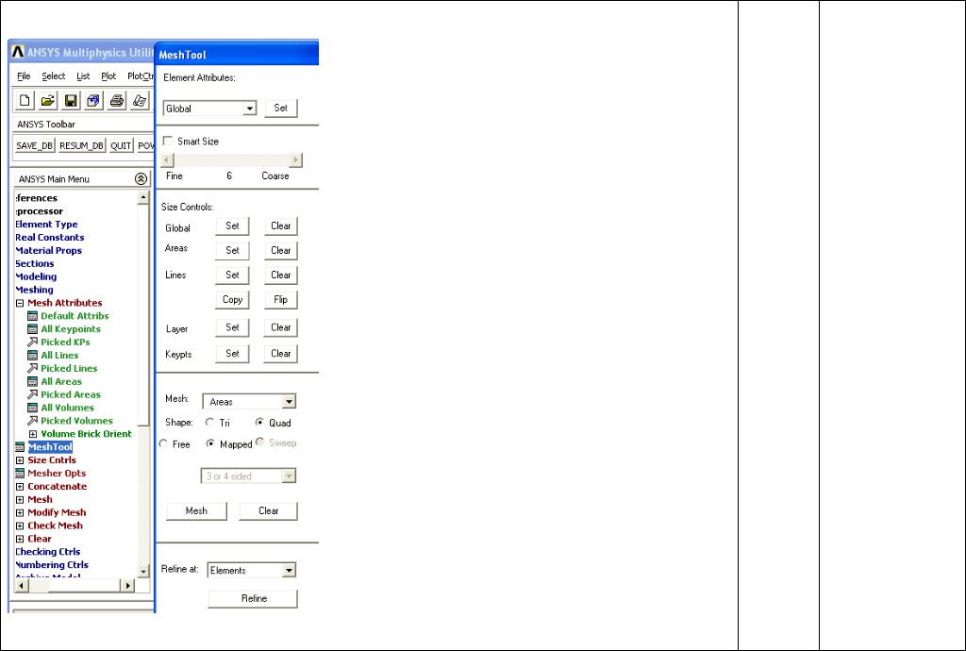This screenshot has width=966, height=651.
Task: Click the dialog icon beside All Lines
Action: tap(33, 356)
